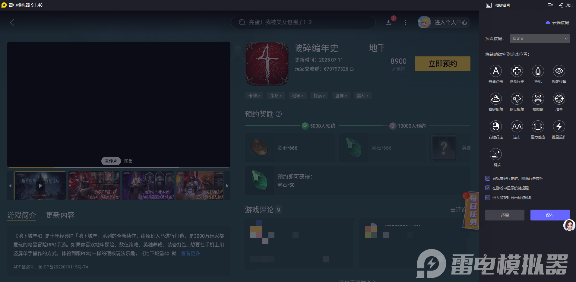The height and width of the screenshot is (282, 576).
Task: Click the 宝石*666 reward card
Action: 382,148
